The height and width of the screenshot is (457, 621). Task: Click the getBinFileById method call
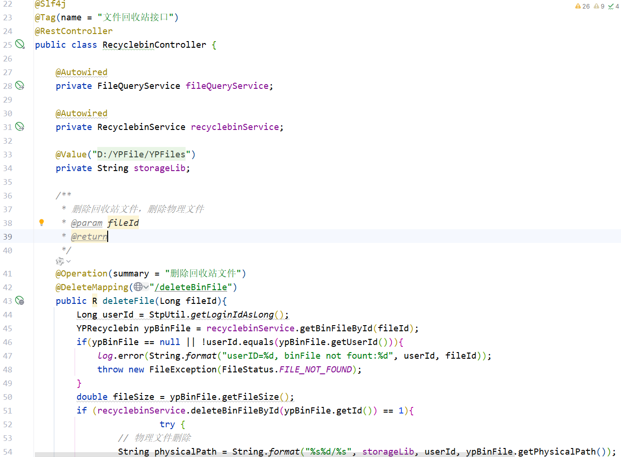pyautogui.click(x=336, y=328)
